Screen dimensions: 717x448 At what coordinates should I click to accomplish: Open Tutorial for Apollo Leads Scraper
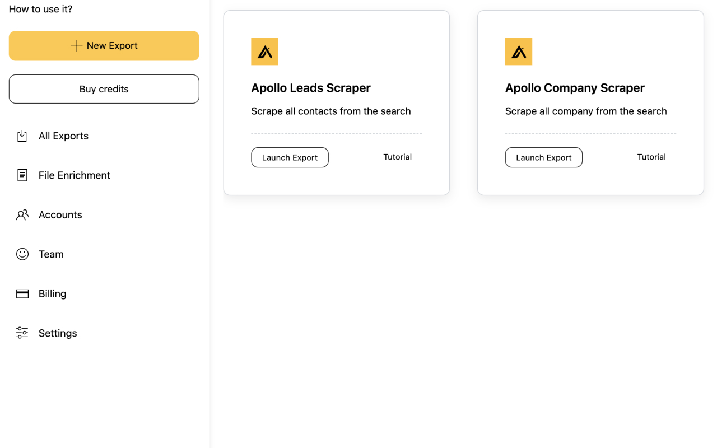397,157
